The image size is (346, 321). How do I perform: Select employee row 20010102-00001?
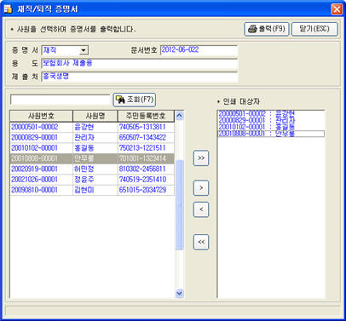[92, 148]
